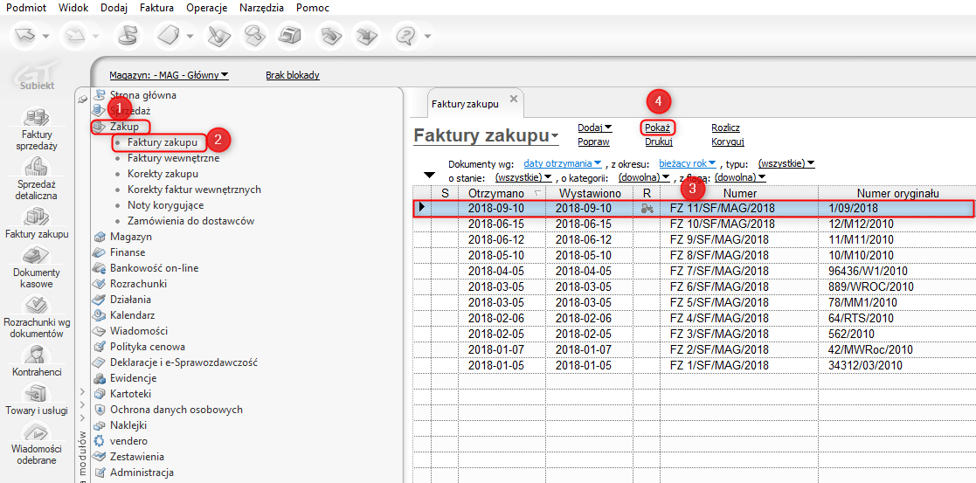Open Kontrahenci sidebar shortcut

(x=37, y=362)
